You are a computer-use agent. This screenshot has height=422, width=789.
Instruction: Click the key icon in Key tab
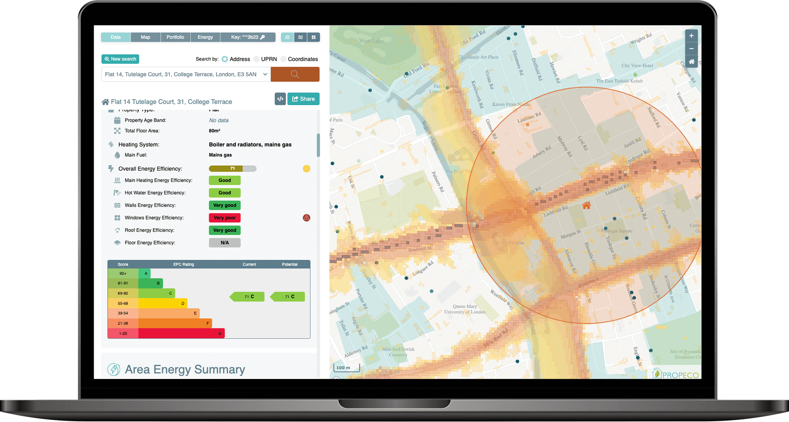coord(263,37)
